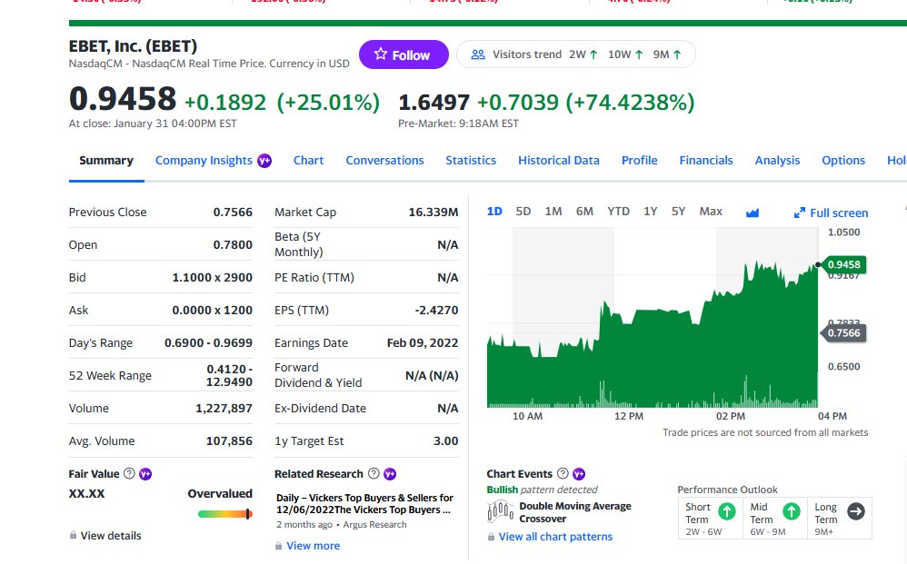Image resolution: width=907 pixels, height=564 pixels.
Task: Go to the Conversations tab
Action: point(384,160)
